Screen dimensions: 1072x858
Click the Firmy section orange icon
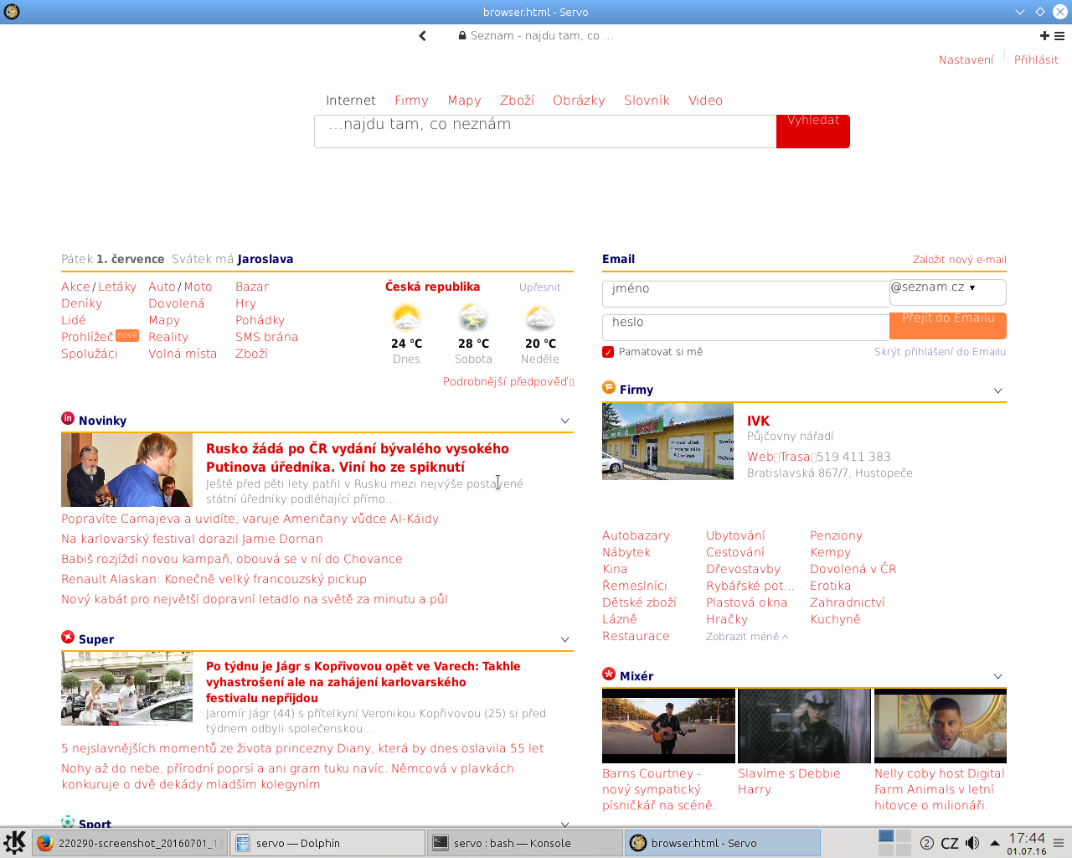tap(609, 387)
